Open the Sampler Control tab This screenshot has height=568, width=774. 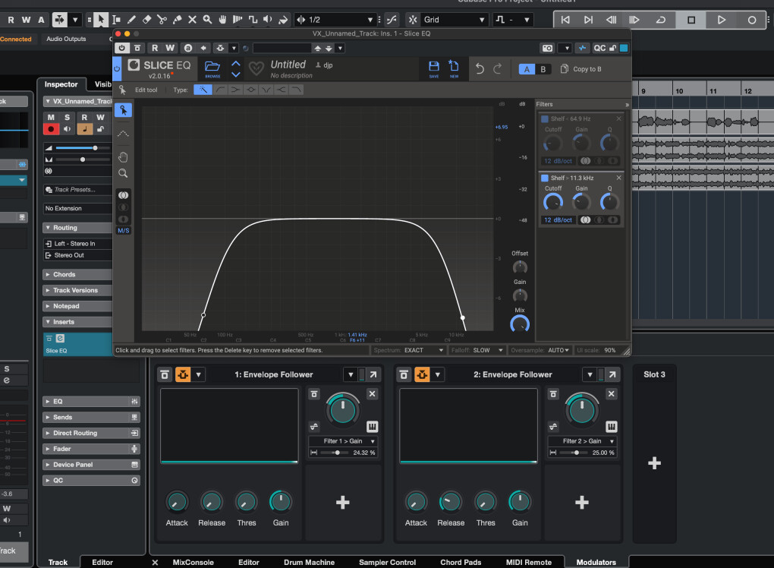pyautogui.click(x=388, y=562)
